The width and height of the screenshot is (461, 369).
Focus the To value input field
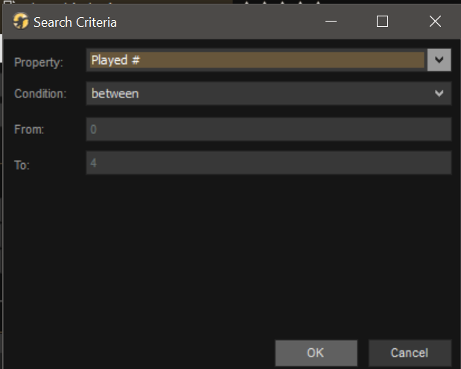[268, 163]
